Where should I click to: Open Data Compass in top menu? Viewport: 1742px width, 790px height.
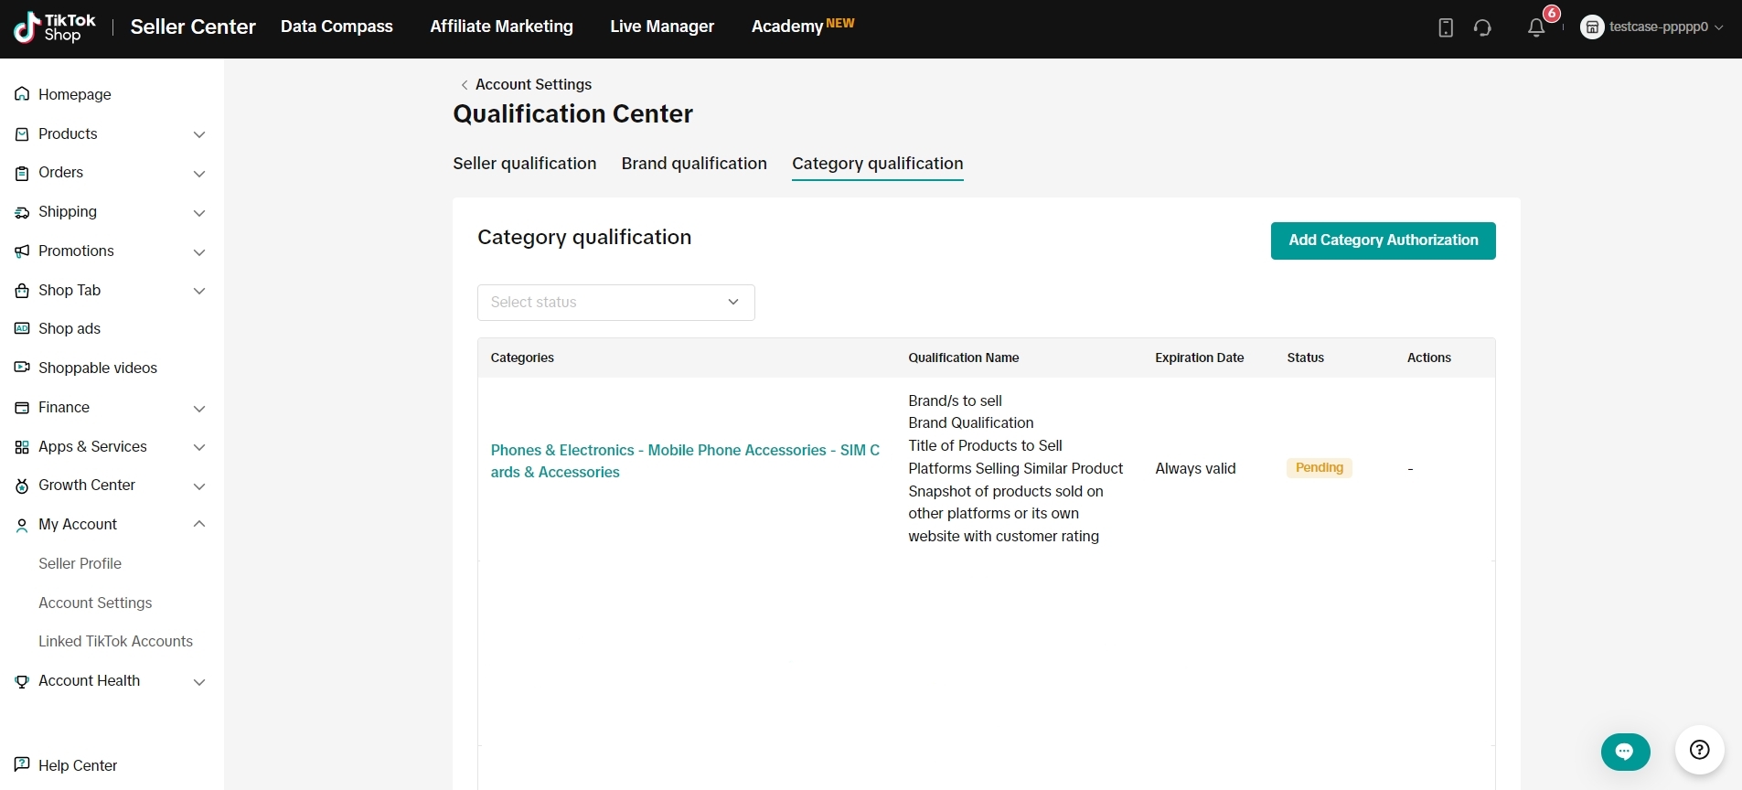click(x=337, y=27)
